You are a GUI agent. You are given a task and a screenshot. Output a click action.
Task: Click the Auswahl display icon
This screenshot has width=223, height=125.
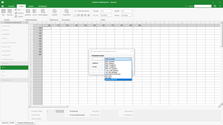click(10, 11)
